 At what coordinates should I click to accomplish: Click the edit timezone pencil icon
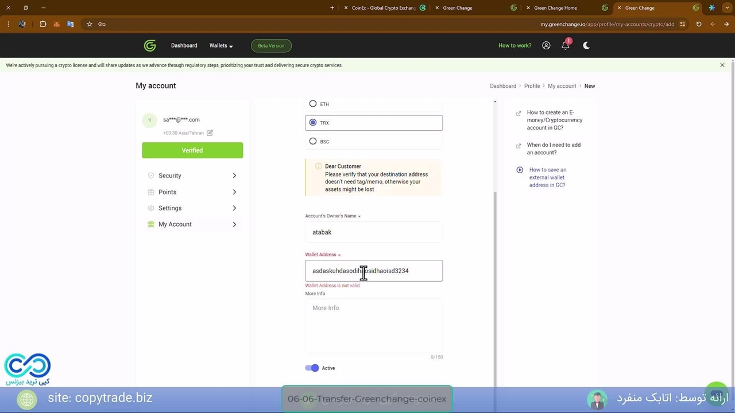pyautogui.click(x=210, y=133)
